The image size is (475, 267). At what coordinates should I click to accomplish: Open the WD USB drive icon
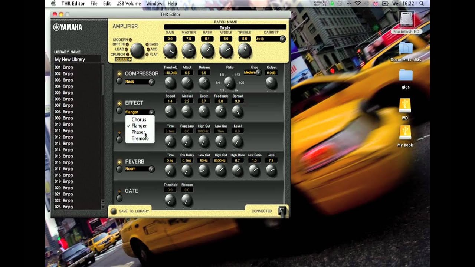click(405, 106)
